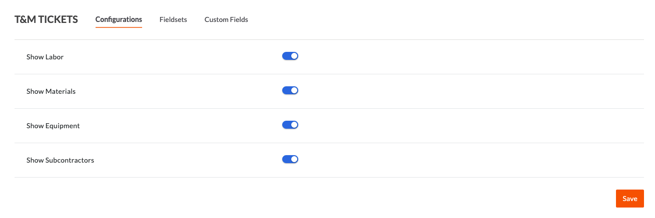The image size is (655, 218).
Task: Disable the Show Materials toggle
Action: [290, 91]
